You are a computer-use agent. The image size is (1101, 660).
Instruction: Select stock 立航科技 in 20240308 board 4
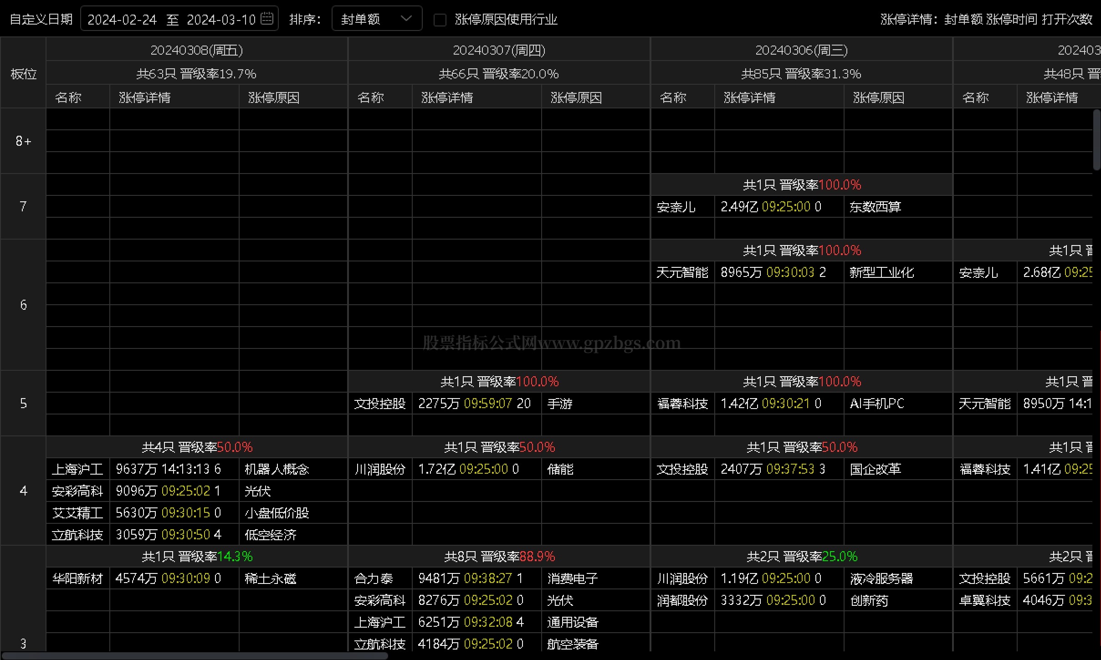(x=78, y=535)
